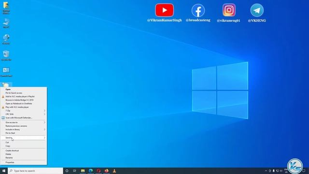Image resolution: width=309 pixels, height=174 pixels.
Task: Choose Open as Notebook in OneNote
Action: coord(24,103)
